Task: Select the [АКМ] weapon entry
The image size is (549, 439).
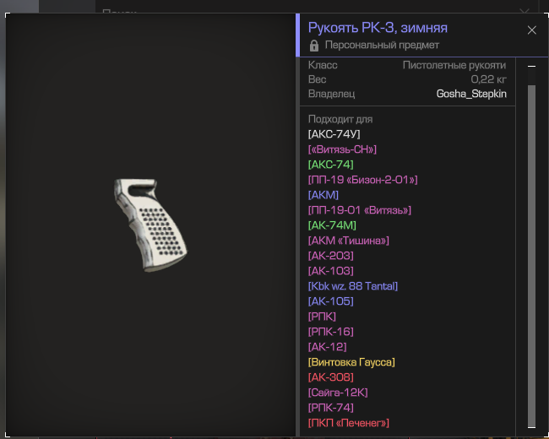Action: point(323,195)
